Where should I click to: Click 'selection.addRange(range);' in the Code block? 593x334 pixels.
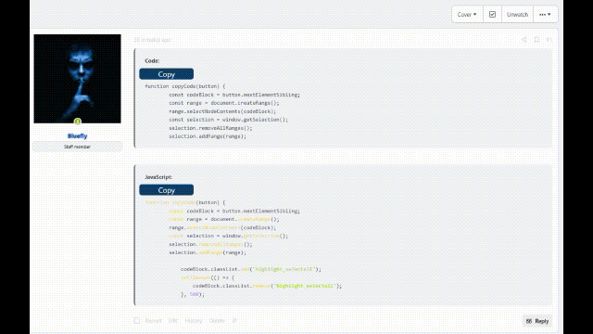click(208, 136)
